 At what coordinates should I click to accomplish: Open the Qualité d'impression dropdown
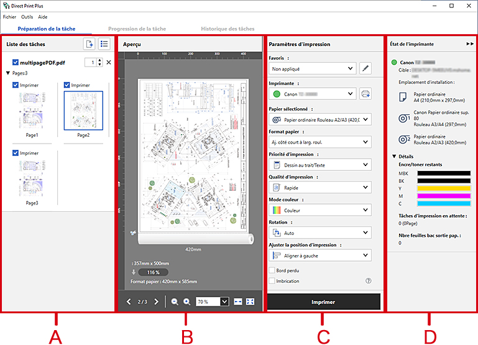coord(320,187)
